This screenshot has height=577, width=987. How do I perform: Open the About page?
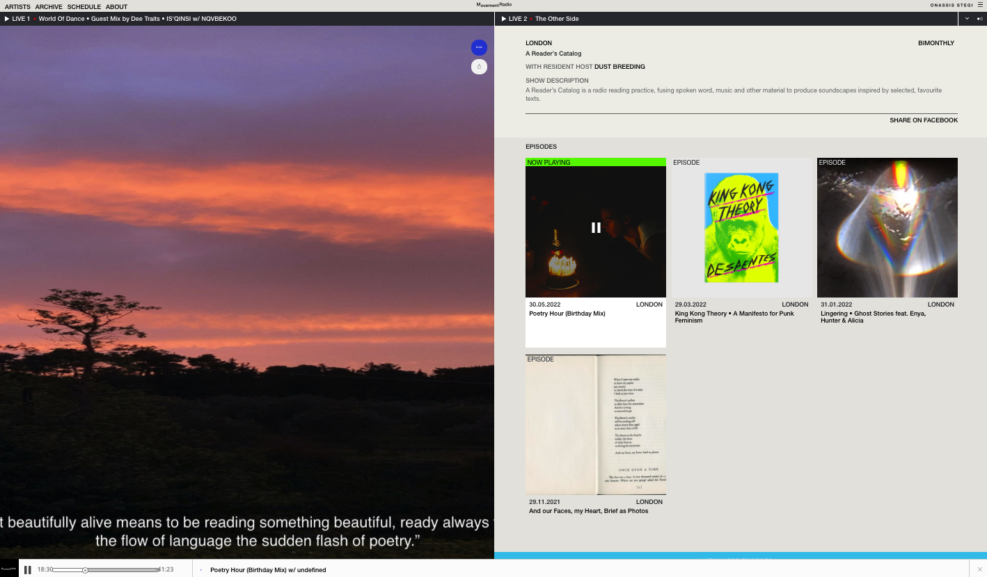pyautogui.click(x=116, y=7)
